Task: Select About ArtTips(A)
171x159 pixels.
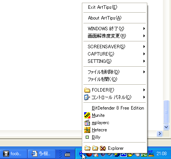Action: point(114,18)
